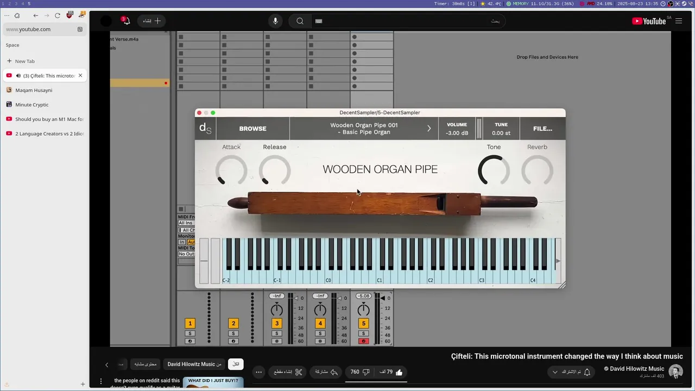
Task: Open the uBlock shield extension icon
Action: click(x=69, y=15)
